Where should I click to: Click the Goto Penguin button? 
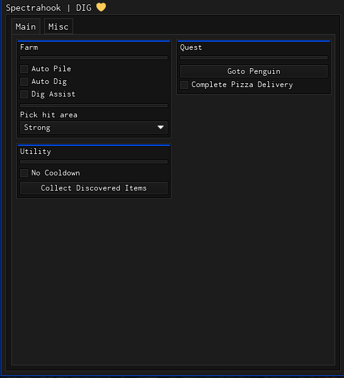pos(254,71)
